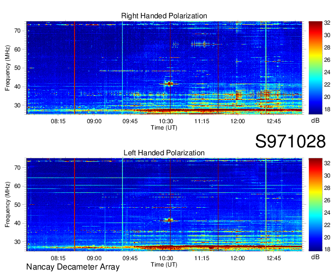Viewport: 336px width, 273px height.
Task: Click the 12:45 tick under Right Handed plot
Action: (x=274, y=121)
